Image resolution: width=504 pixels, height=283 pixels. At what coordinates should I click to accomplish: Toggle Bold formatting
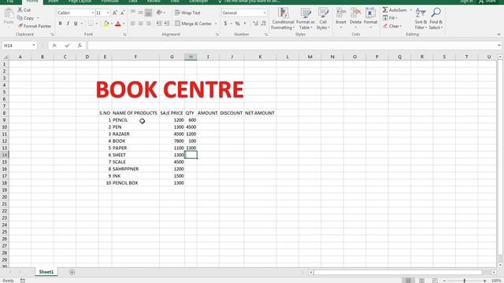pos(60,24)
